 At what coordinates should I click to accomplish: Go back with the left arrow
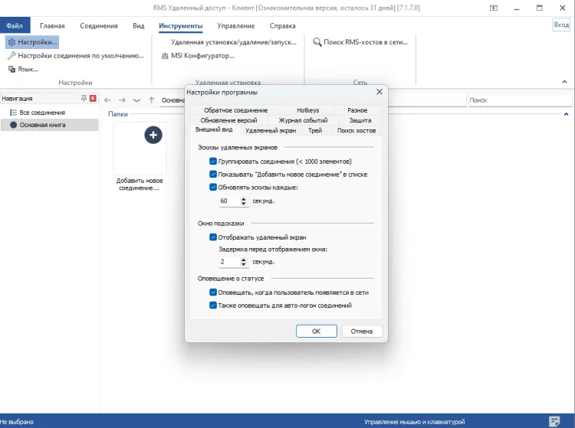107,100
